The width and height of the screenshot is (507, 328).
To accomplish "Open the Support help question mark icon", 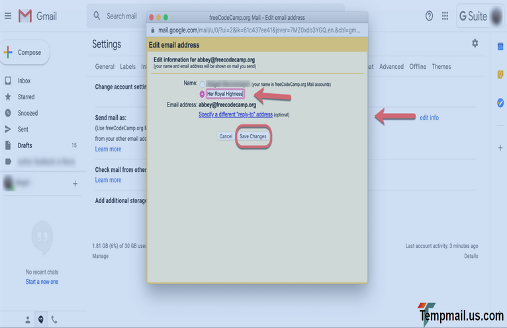I will (x=429, y=16).
